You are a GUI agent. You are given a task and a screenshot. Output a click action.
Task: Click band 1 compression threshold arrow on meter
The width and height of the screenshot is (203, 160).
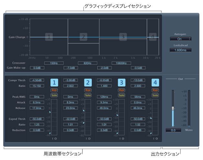50,112
